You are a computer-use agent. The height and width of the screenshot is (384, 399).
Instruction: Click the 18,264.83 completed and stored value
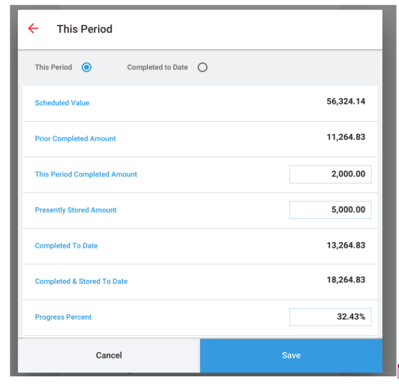(345, 280)
